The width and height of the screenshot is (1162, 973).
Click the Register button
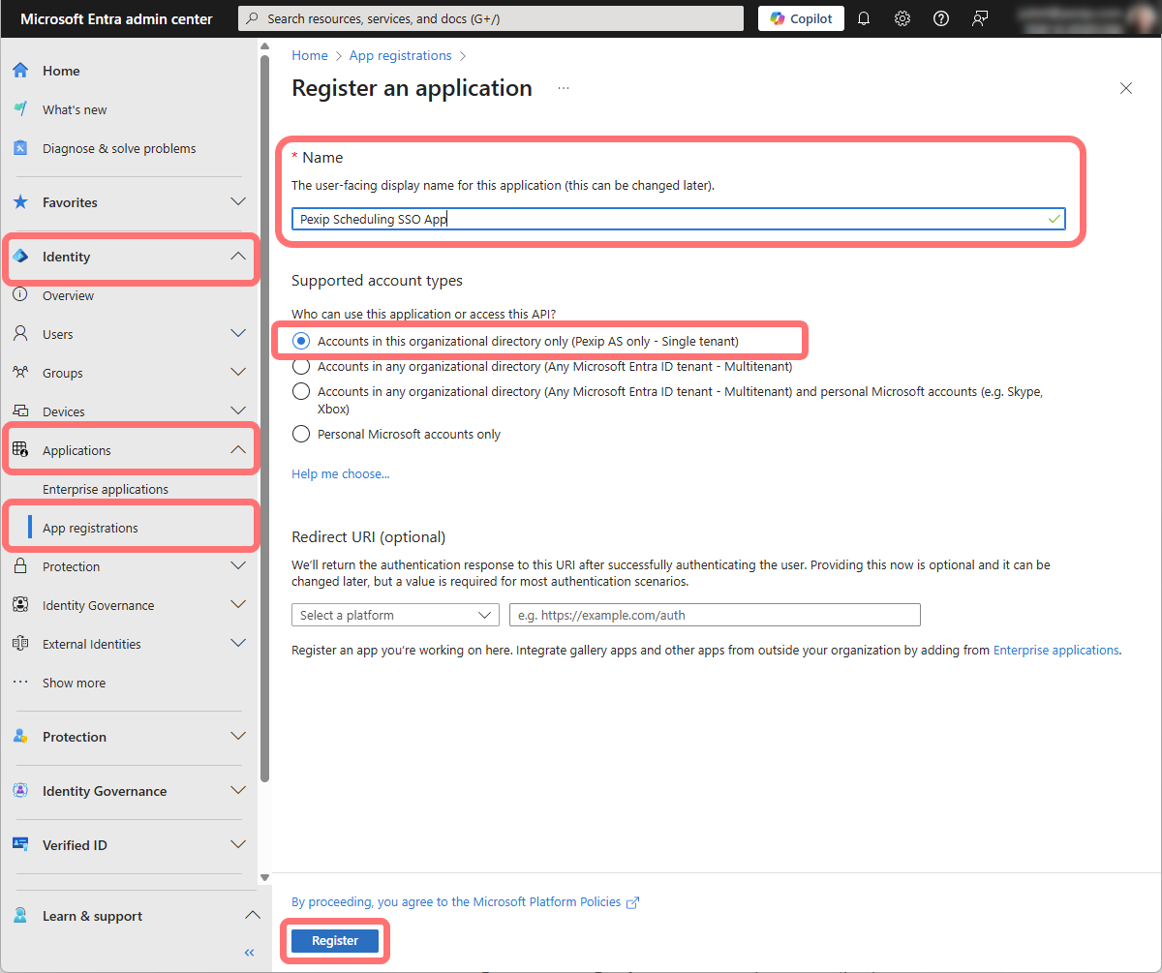pos(335,941)
